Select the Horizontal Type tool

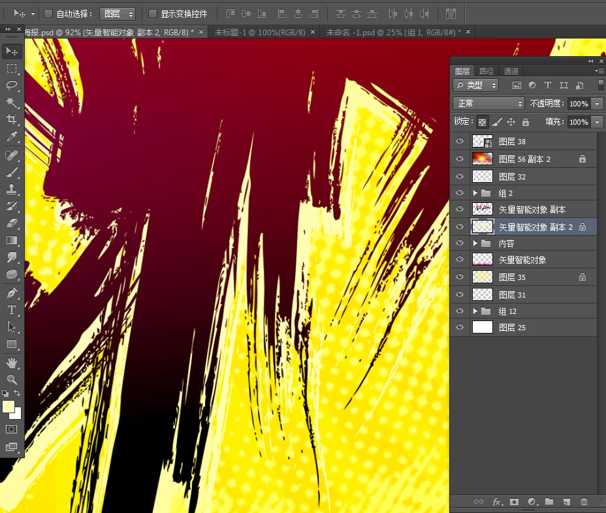pyautogui.click(x=12, y=310)
